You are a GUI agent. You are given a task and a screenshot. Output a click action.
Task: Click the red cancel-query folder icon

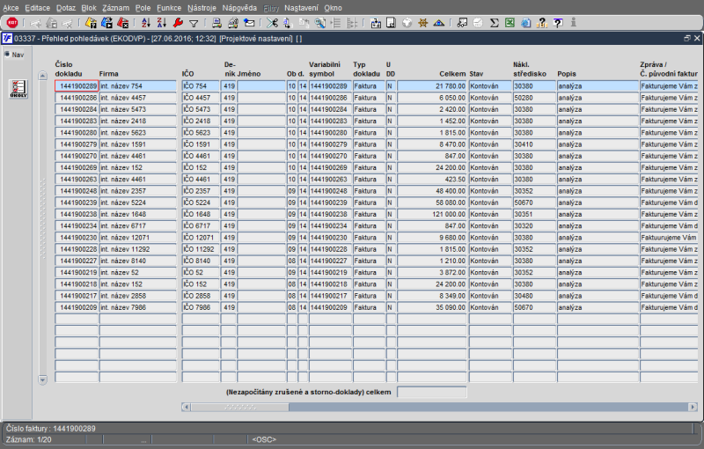[x=122, y=23]
